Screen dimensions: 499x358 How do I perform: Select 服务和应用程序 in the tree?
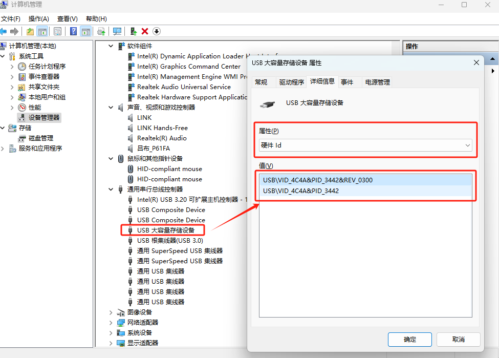[x=40, y=148]
